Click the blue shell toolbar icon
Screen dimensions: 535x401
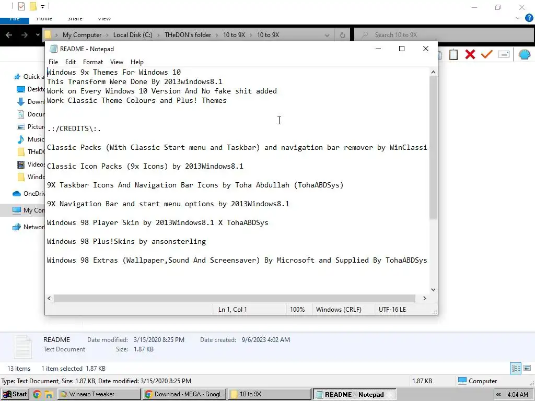(525, 54)
